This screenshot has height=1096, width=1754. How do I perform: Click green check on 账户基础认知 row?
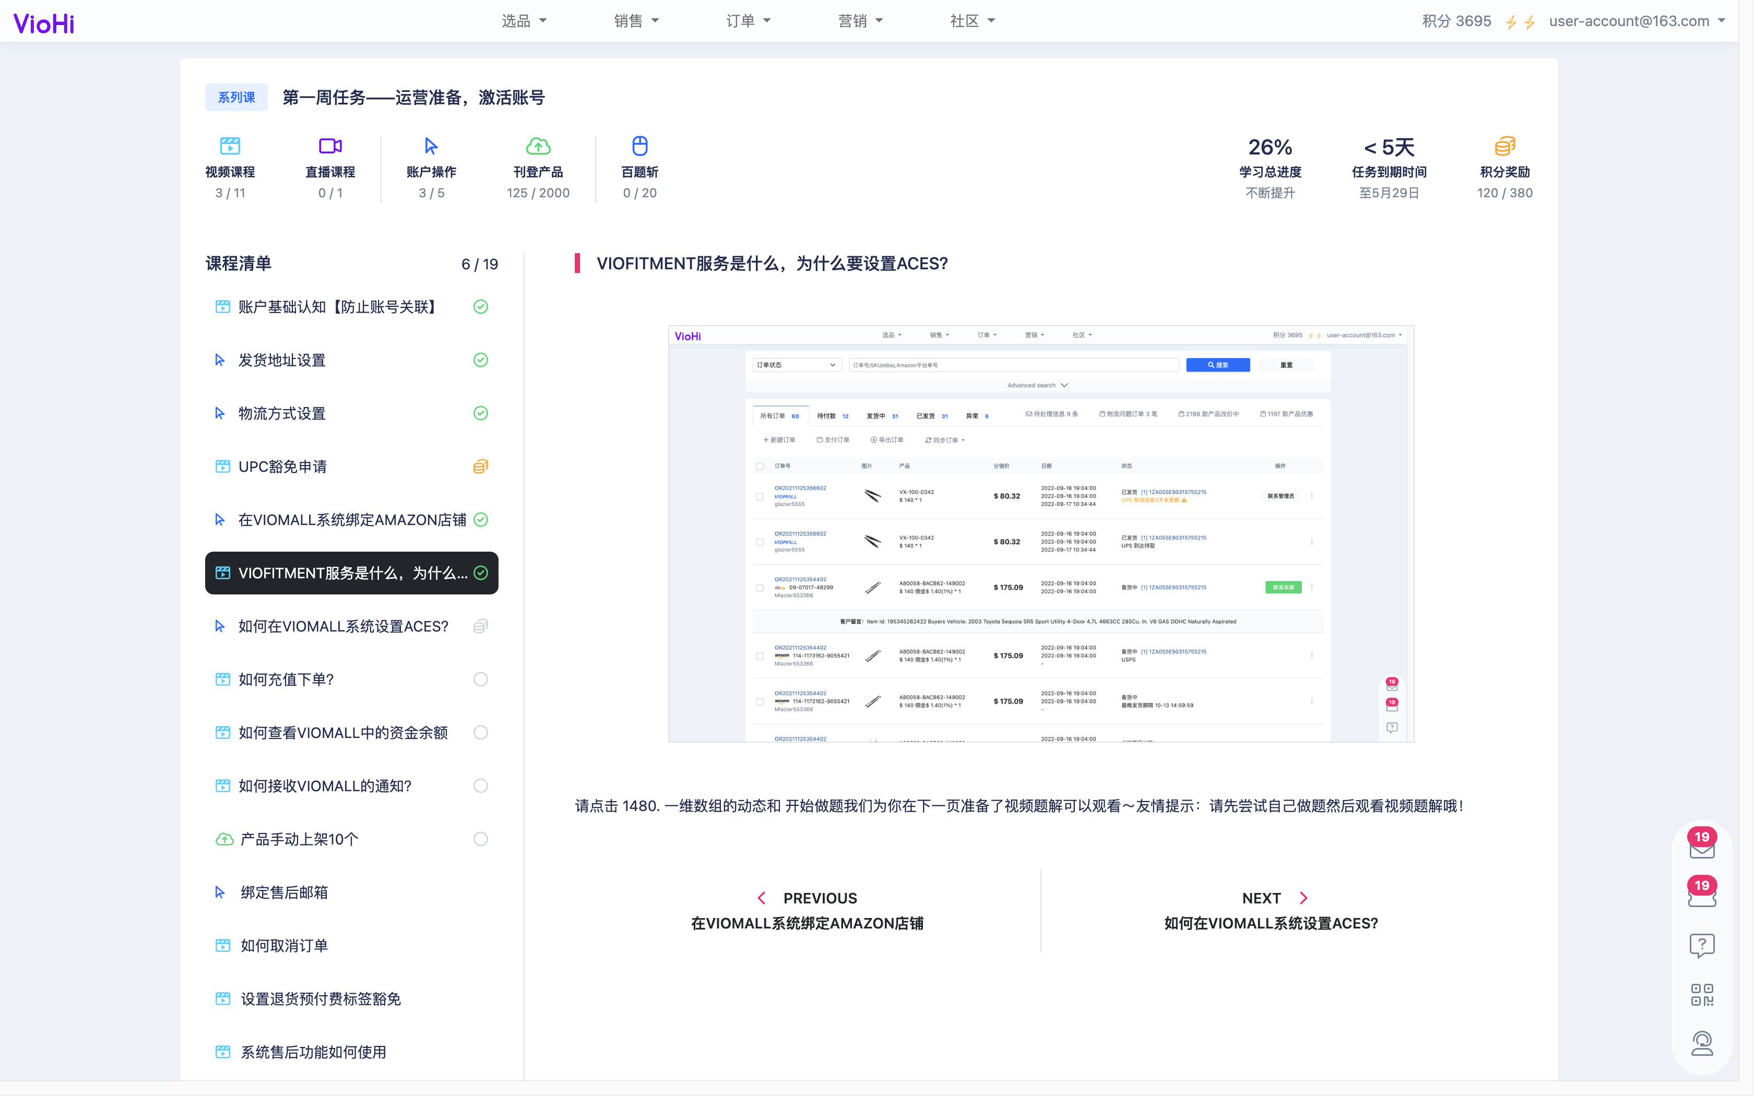coord(481,307)
